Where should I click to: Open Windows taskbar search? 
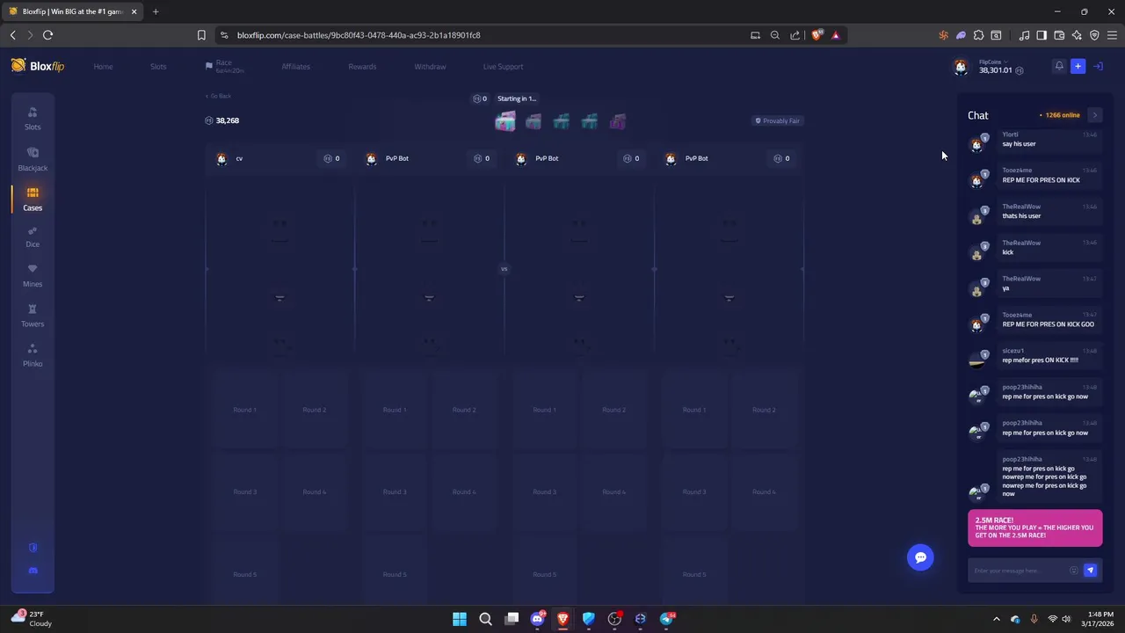485,619
